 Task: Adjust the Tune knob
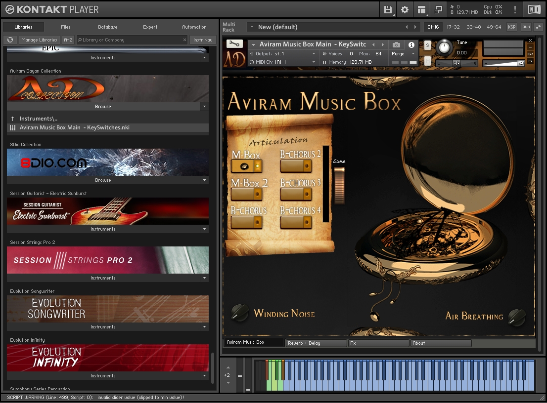[x=444, y=47]
